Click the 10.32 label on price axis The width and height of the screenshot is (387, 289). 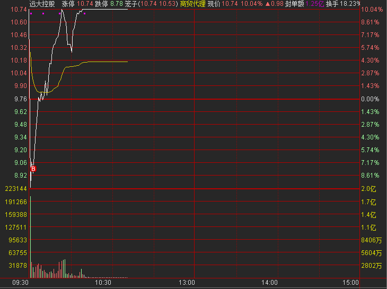tap(19, 48)
